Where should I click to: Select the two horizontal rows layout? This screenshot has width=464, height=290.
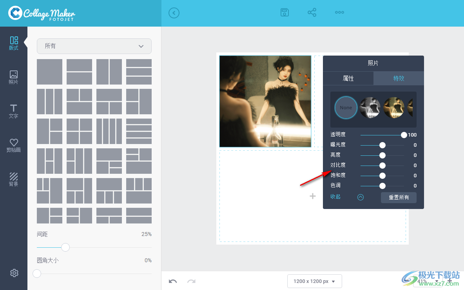click(x=79, y=72)
